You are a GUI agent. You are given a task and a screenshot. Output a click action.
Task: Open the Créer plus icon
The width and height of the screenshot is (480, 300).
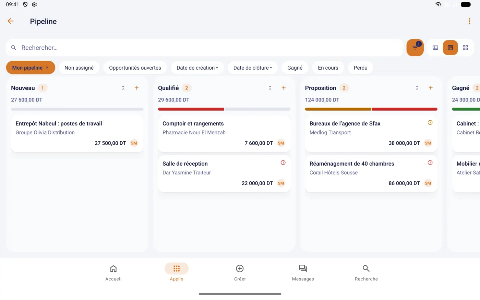240,268
